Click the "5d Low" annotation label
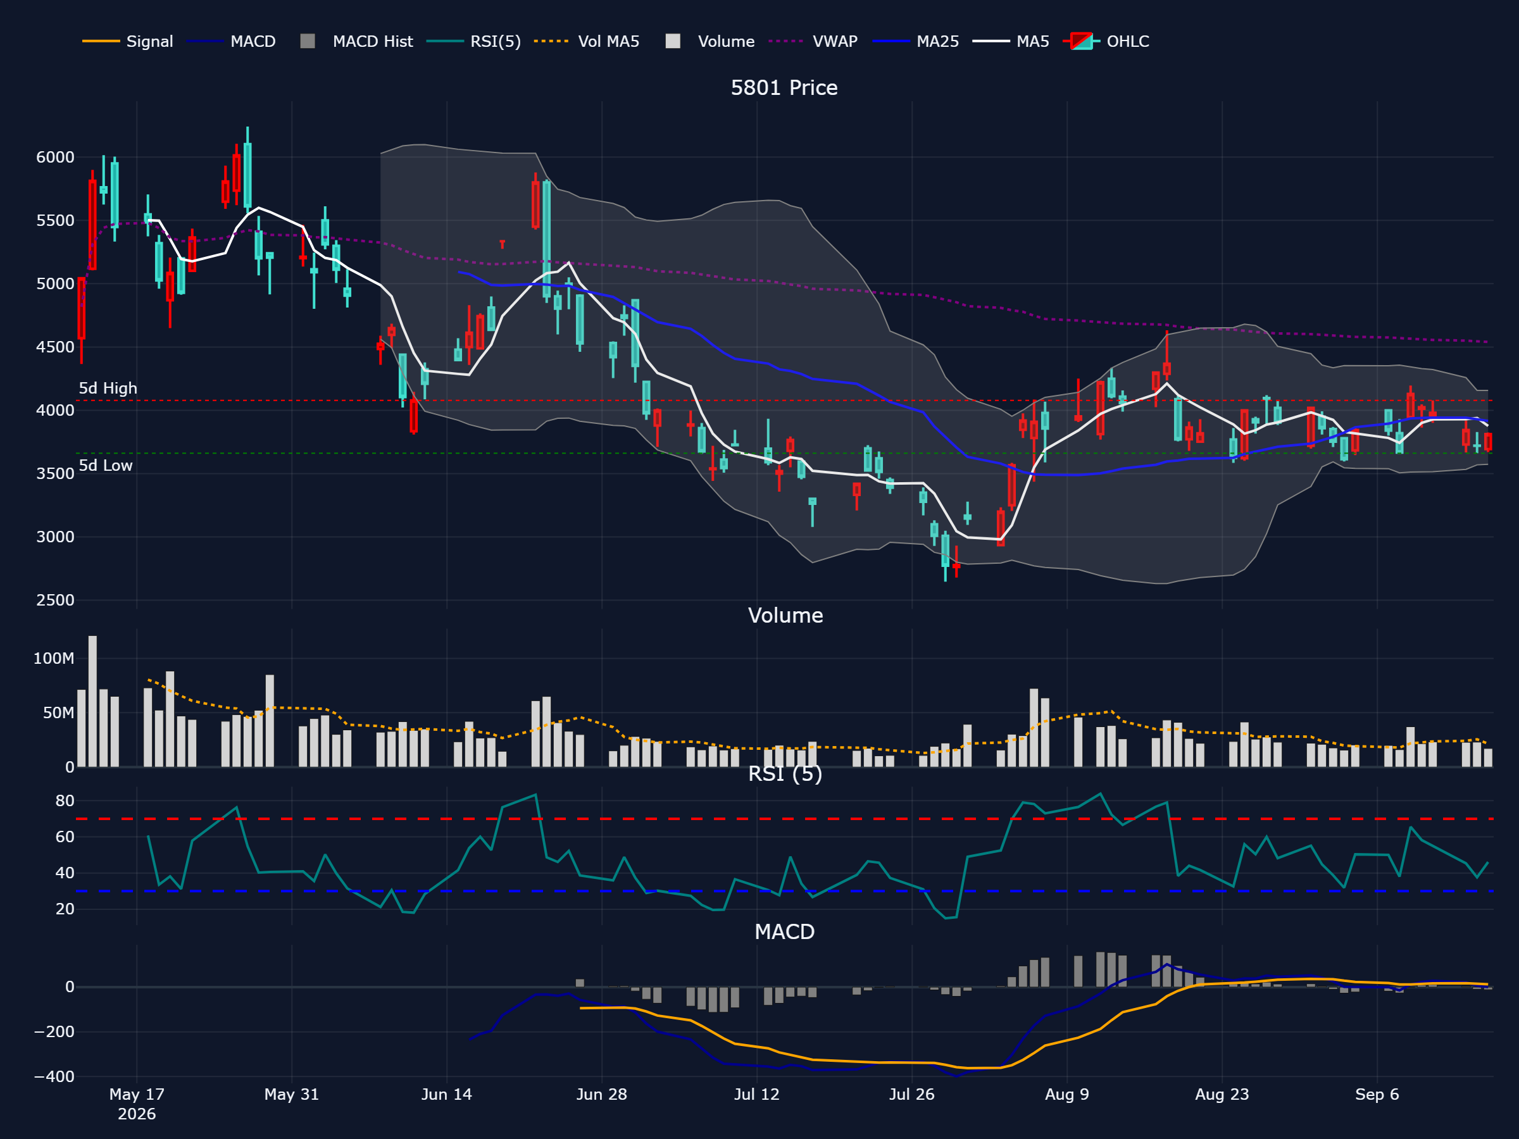 pos(106,466)
